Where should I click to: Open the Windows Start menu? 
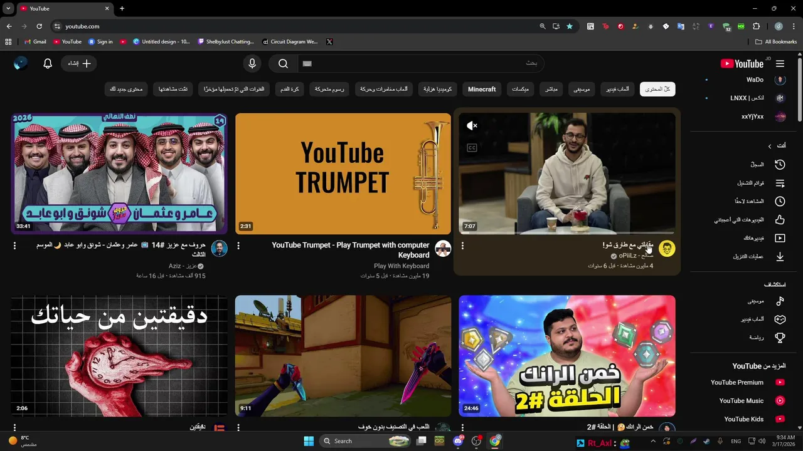coord(309,441)
